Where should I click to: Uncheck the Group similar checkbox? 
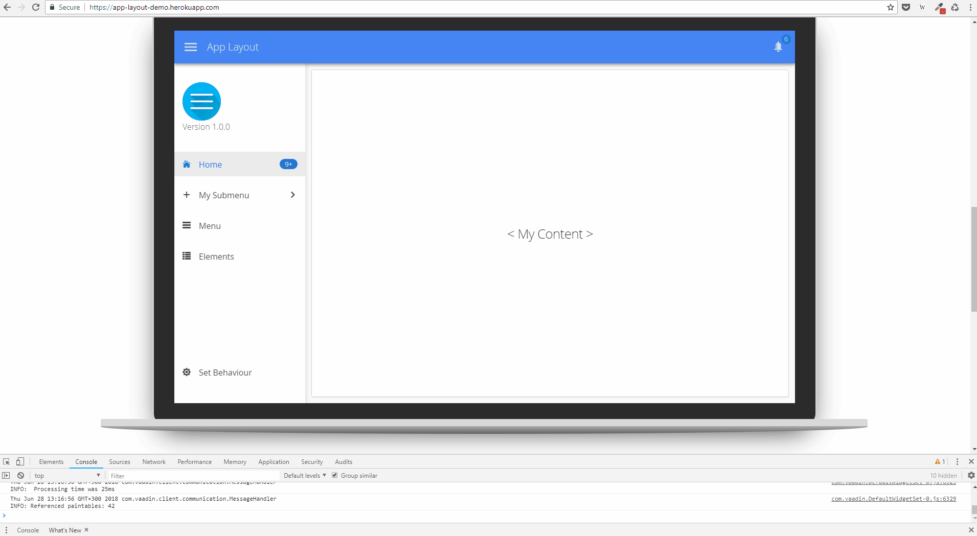pos(334,475)
